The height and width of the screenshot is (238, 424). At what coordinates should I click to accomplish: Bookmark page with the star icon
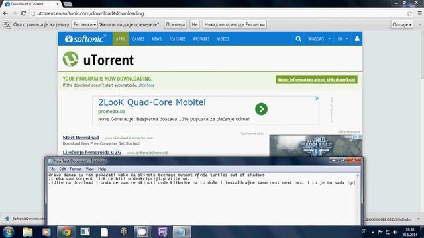coord(409,13)
